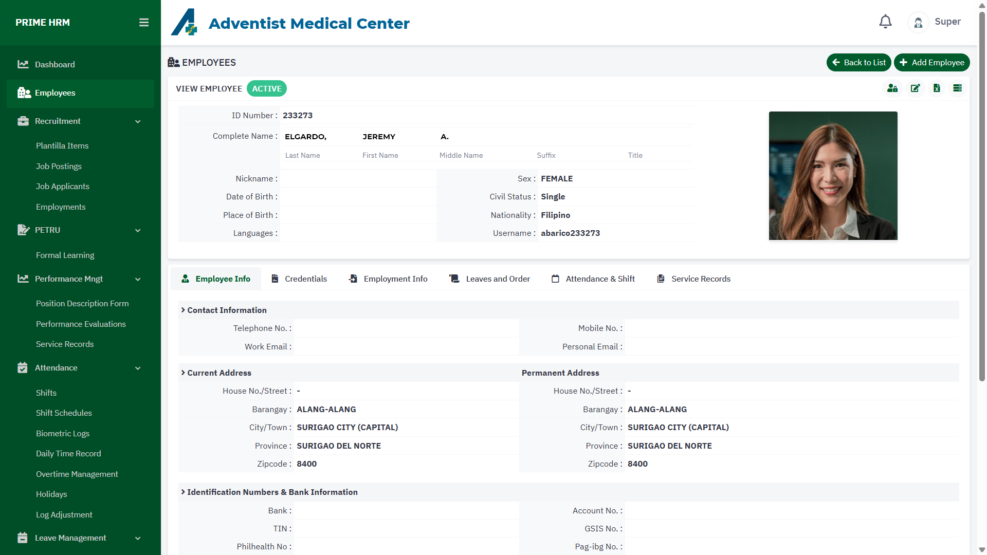Click the Add Employee button
The height and width of the screenshot is (555, 987).
931,63
